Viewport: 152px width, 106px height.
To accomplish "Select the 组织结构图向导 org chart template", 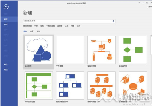I will pyautogui.click(x=70, y=85).
